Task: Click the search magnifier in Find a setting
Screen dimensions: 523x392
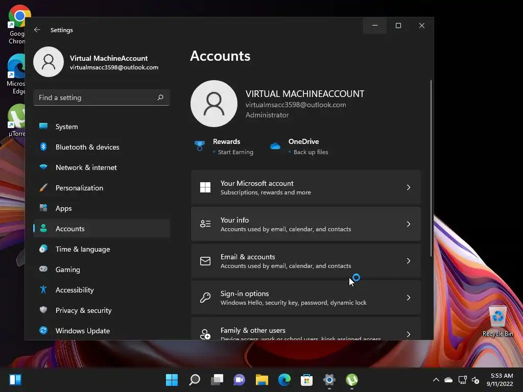Action: (x=160, y=97)
